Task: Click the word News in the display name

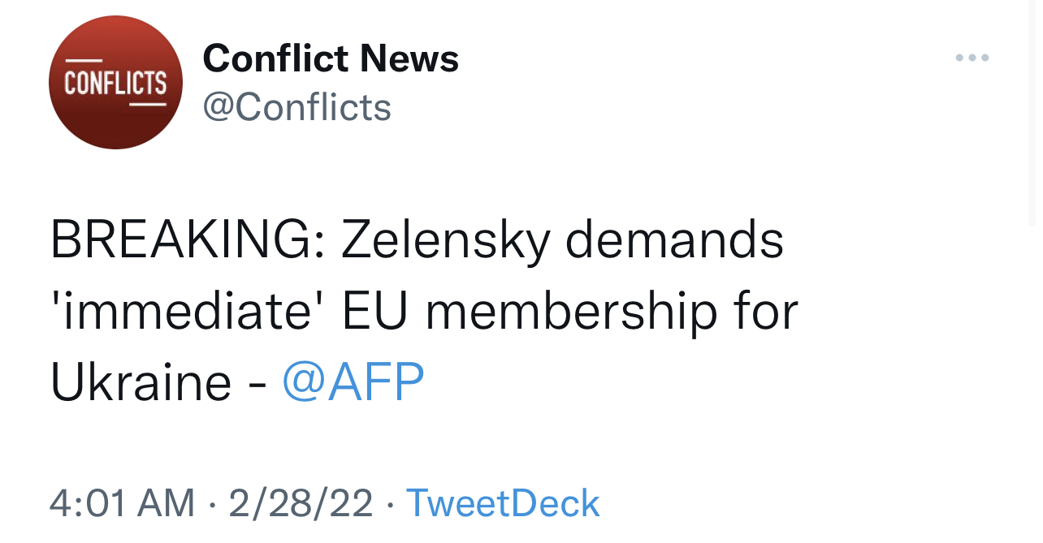Action: [x=409, y=58]
